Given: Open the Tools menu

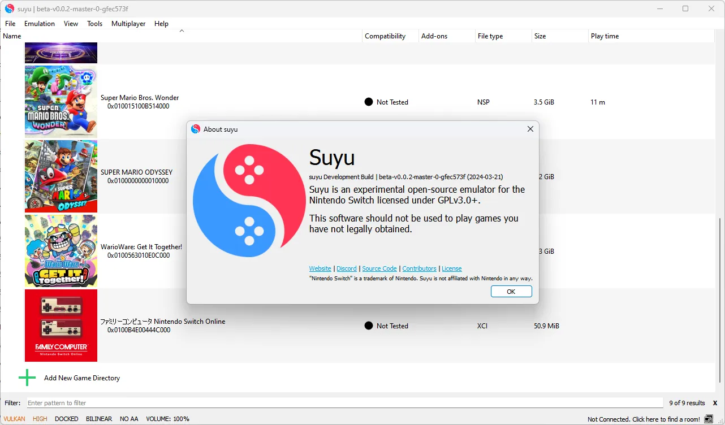Looking at the screenshot, I should (x=94, y=24).
